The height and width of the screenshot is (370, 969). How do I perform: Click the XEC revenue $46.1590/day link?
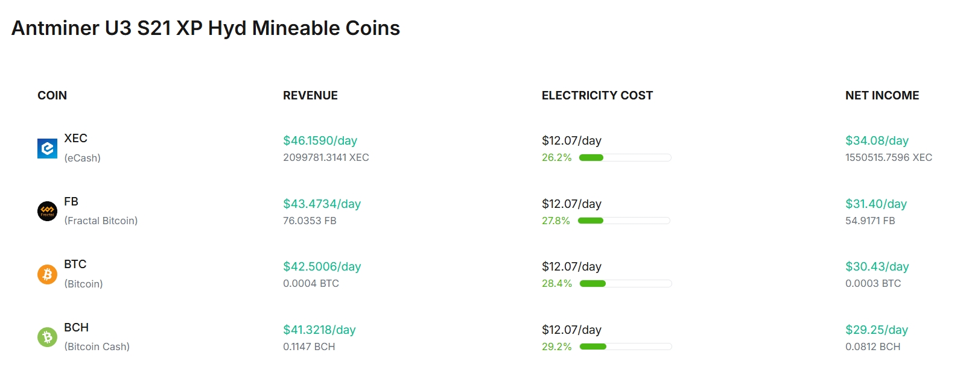pyautogui.click(x=320, y=140)
